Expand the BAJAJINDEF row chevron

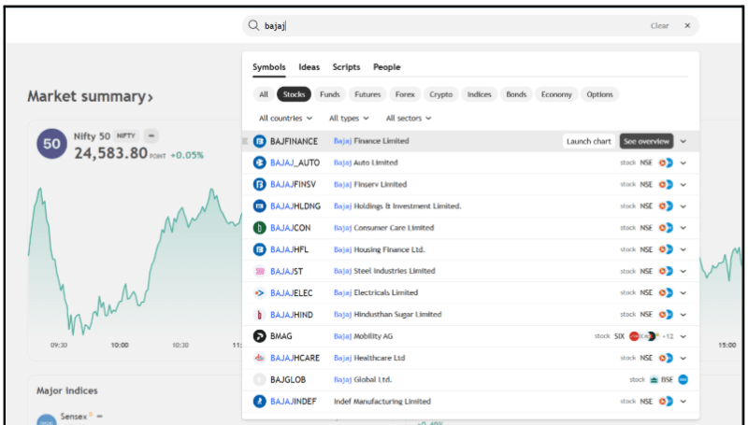click(683, 401)
